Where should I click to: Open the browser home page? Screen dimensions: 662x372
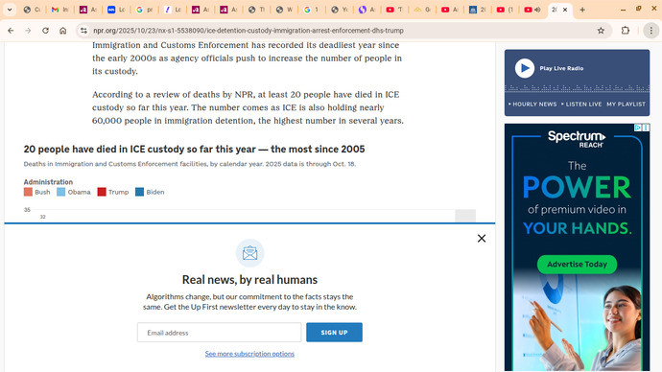(x=63, y=31)
